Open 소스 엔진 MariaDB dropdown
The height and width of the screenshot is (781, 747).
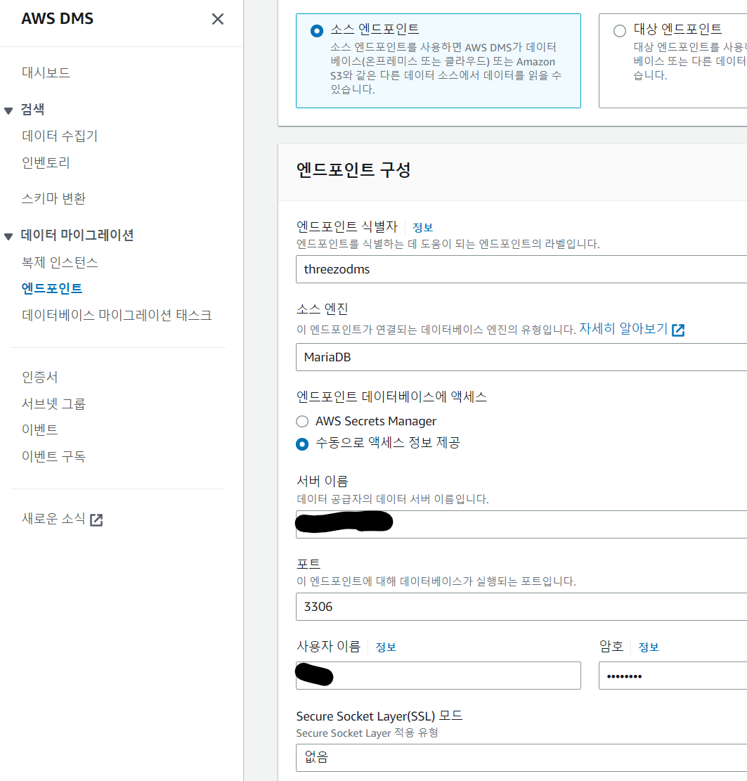pyautogui.click(x=521, y=357)
